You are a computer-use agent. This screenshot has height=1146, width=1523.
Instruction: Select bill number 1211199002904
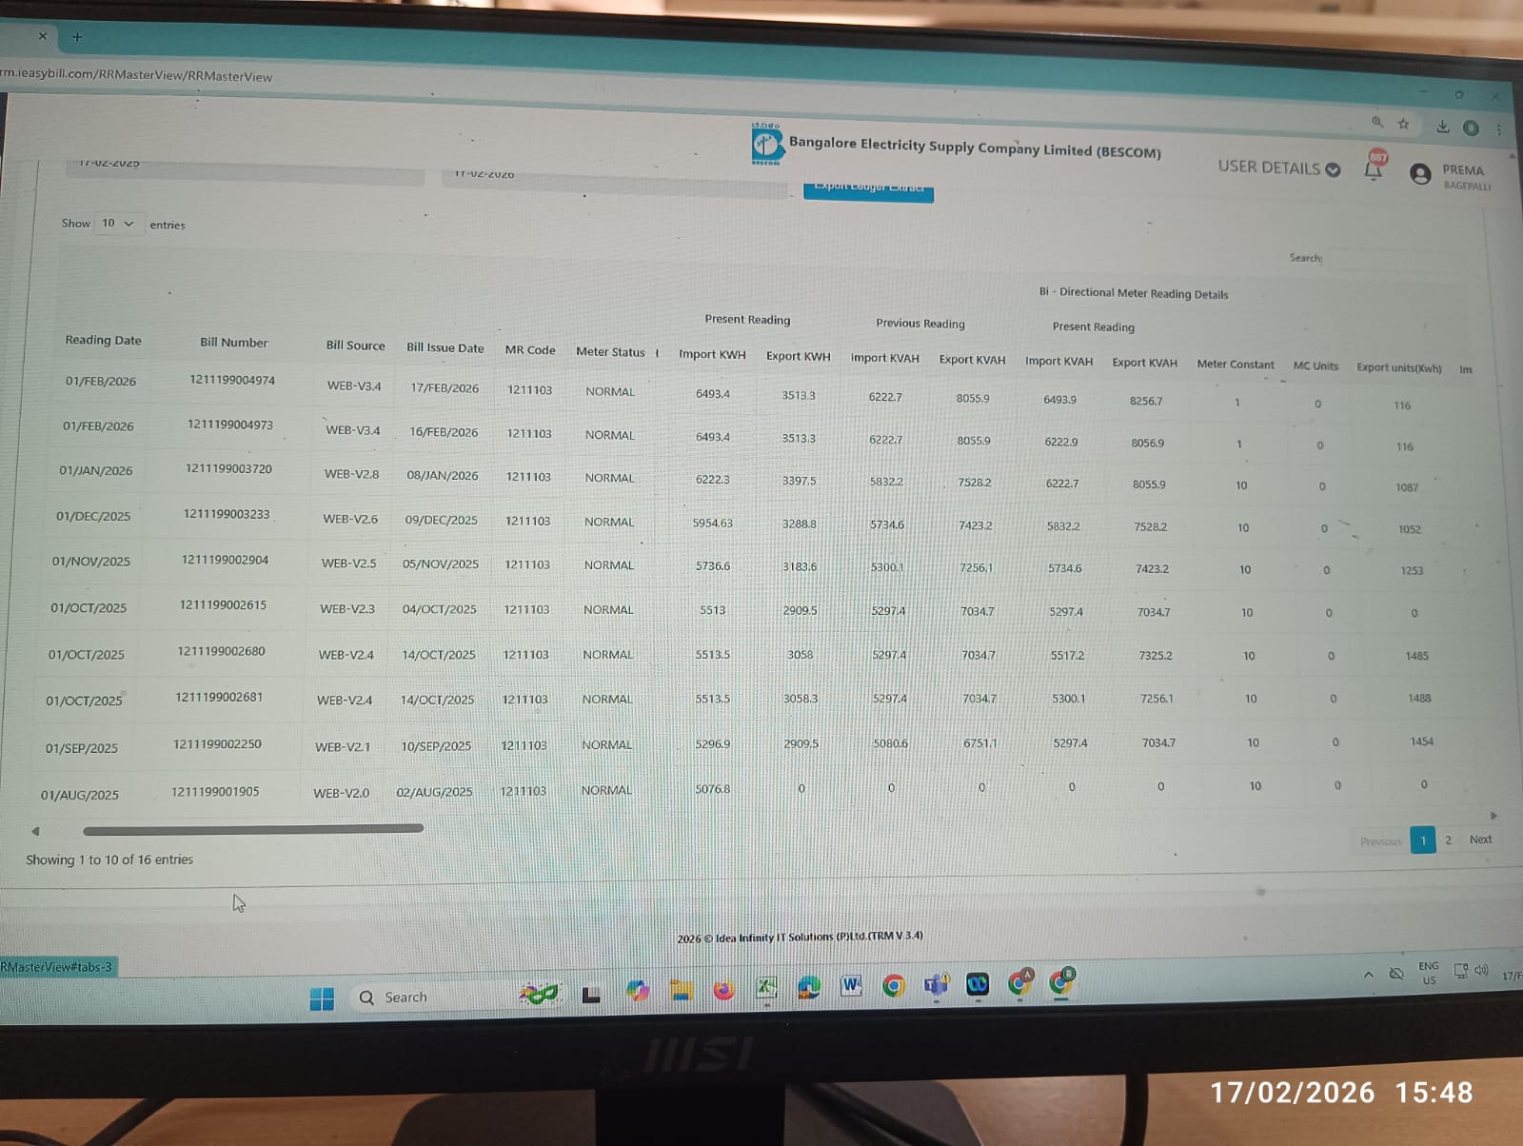pyautogui.click(x=225, y=560)
